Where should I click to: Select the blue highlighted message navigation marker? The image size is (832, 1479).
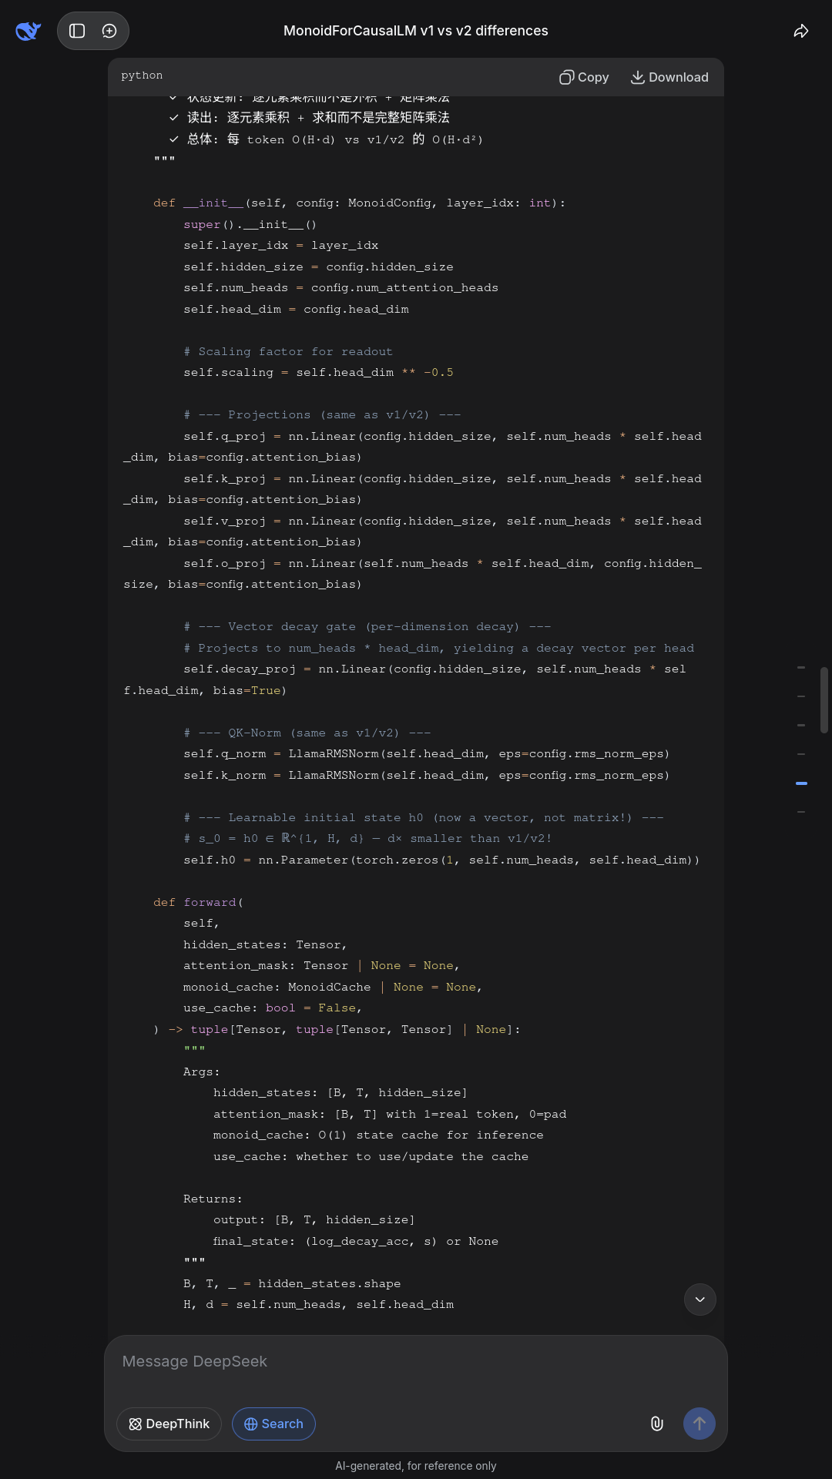801,783
